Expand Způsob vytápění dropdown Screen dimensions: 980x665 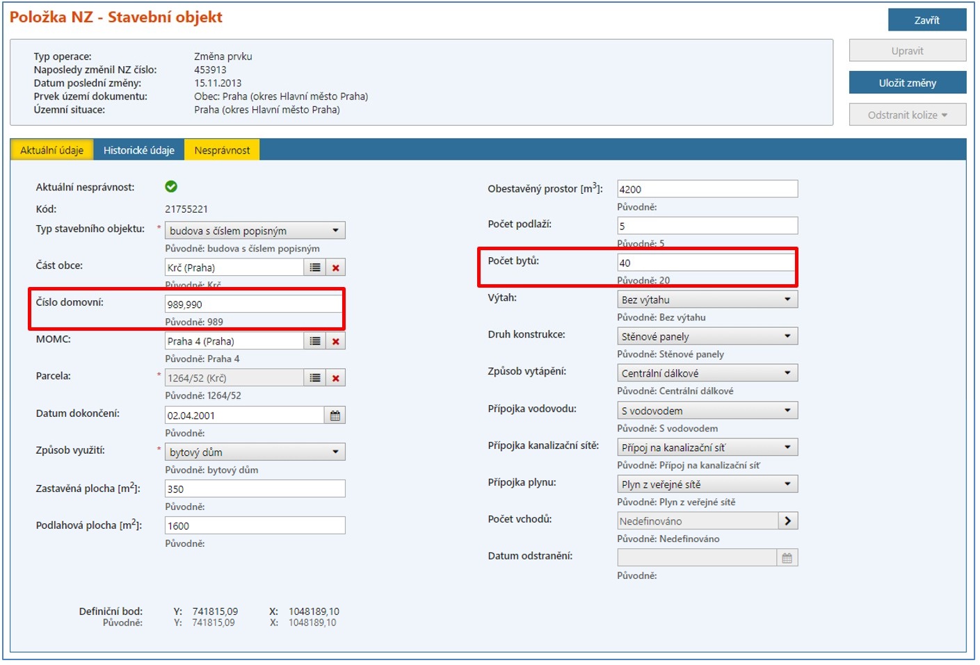[x=707, y=373]
